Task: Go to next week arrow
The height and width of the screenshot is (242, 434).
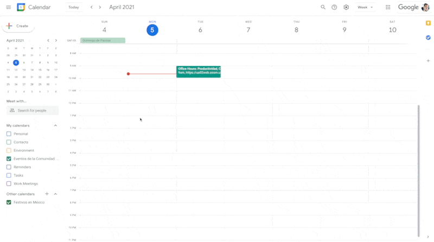Action: pyautogui.click(x=100, y=7)
